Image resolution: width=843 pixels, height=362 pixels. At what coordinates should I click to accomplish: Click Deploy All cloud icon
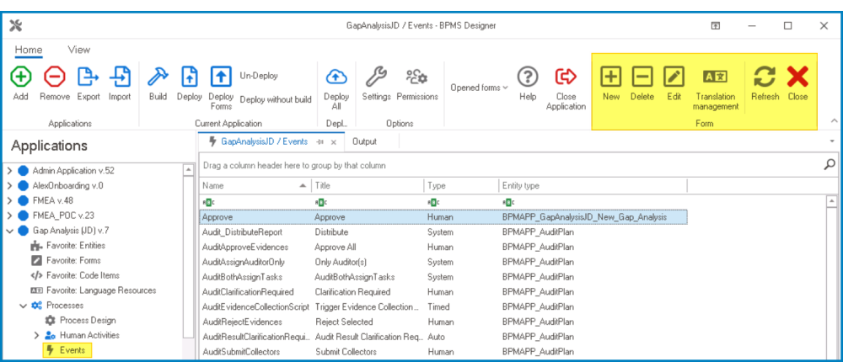tap(336, 77)
